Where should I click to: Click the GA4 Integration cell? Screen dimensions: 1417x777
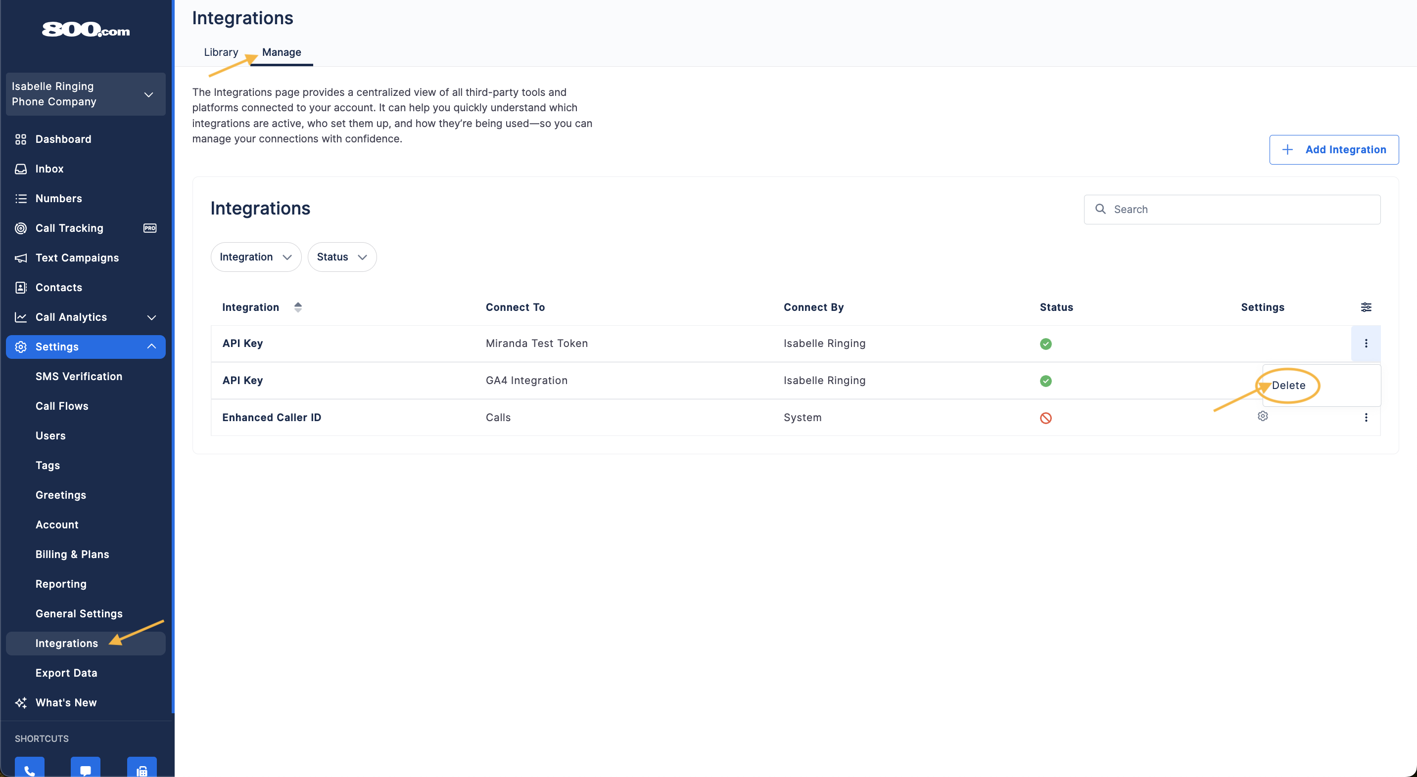pos(526,380)
